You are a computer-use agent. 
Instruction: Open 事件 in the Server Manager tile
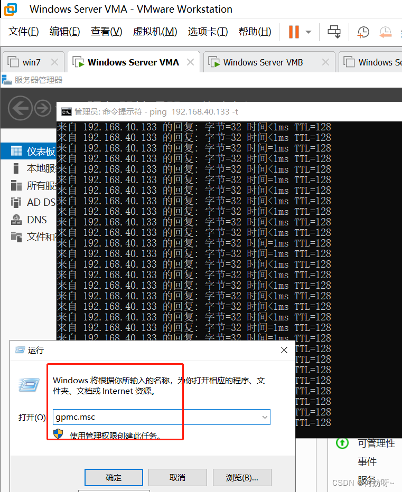(367, 461)
